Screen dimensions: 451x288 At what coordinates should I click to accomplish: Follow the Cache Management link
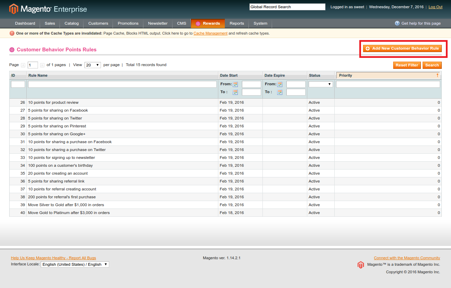pos(210,34)
